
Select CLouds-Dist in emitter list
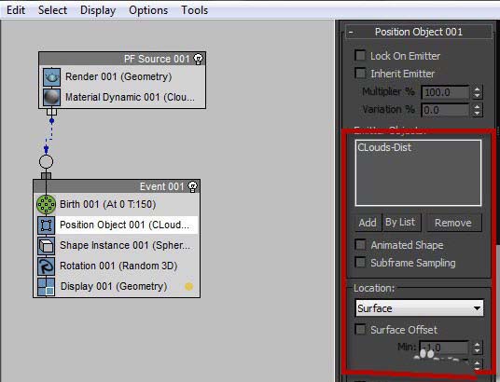click(384, 147)
